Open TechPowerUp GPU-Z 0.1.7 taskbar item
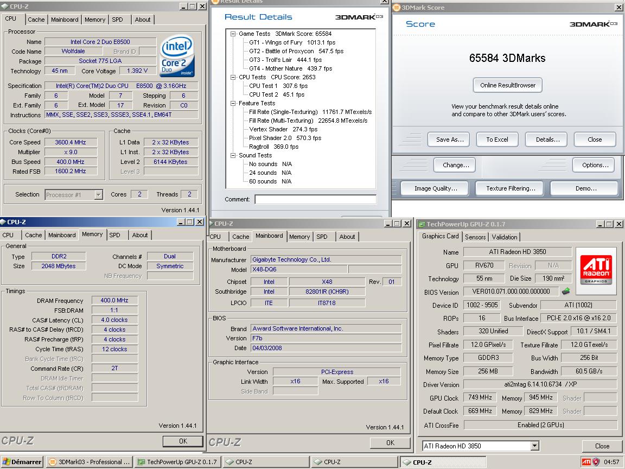 pos(178,462)
